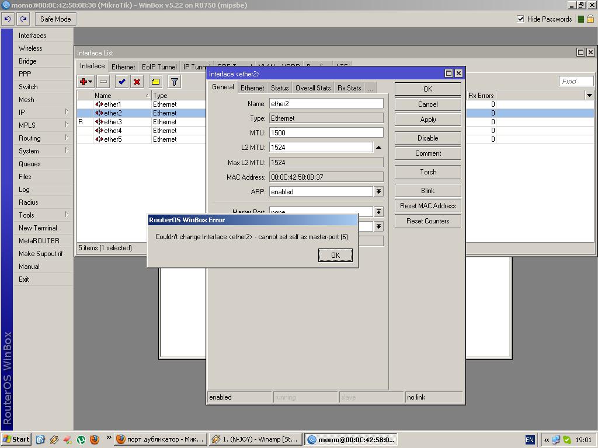Screen dimensions: 598x448
Task: Click the Firefox icon in quick launch
Action: pos(95,439)
